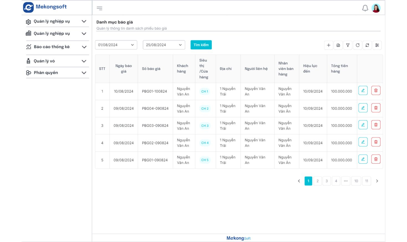Open the column settings sliders icon
The height and width of the screenshot is (242, 407).
pos(377,45)
